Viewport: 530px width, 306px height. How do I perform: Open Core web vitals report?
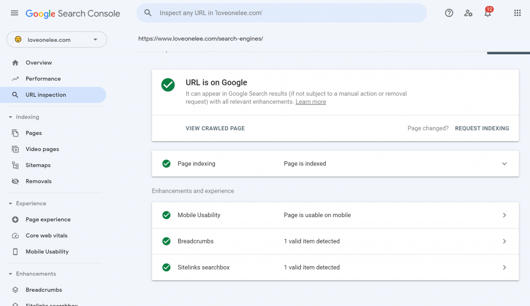tap(47, 236)
